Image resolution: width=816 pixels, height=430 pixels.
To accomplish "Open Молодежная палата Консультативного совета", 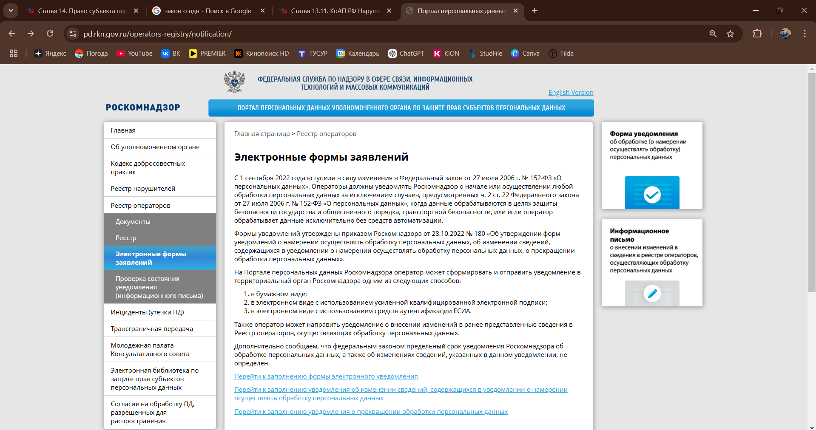I will [160, 350].
